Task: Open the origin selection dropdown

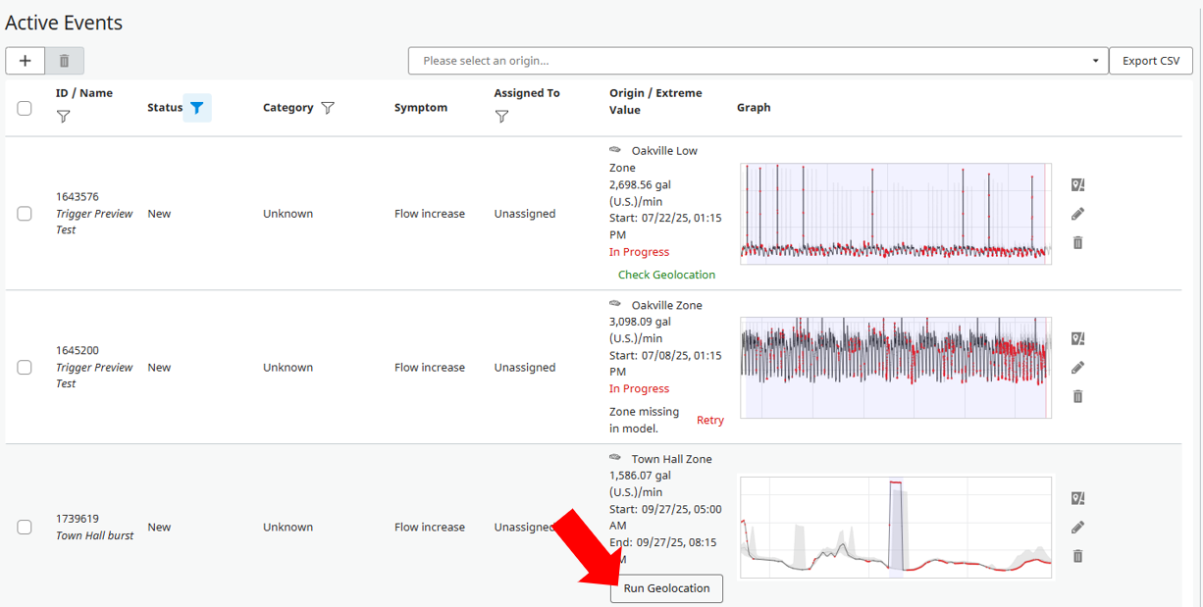Action: point(758,61)
